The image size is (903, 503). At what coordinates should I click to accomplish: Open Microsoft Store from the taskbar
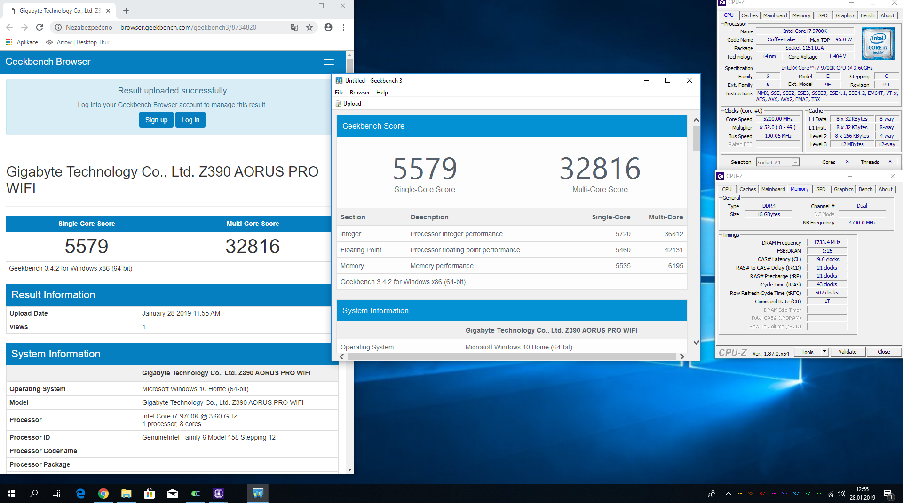[x=149, y=494]
